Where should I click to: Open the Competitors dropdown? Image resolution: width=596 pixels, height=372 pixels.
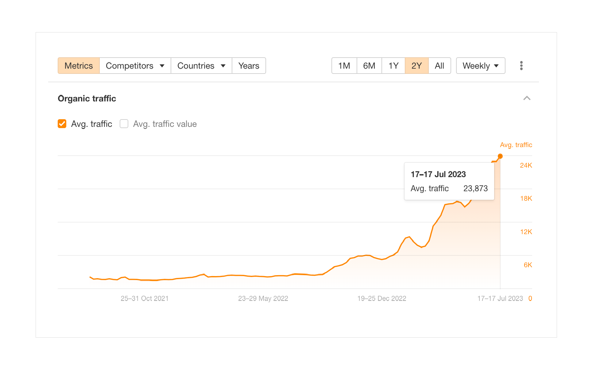coord(135,66)
